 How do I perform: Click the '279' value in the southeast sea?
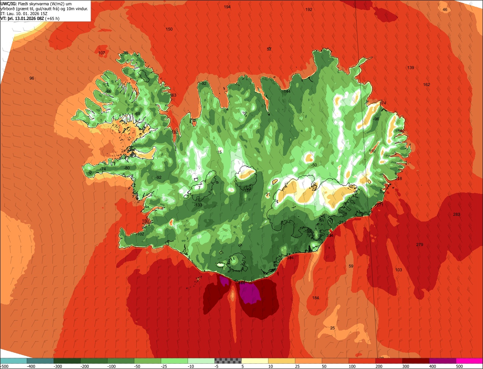click(x=420, y=245)
